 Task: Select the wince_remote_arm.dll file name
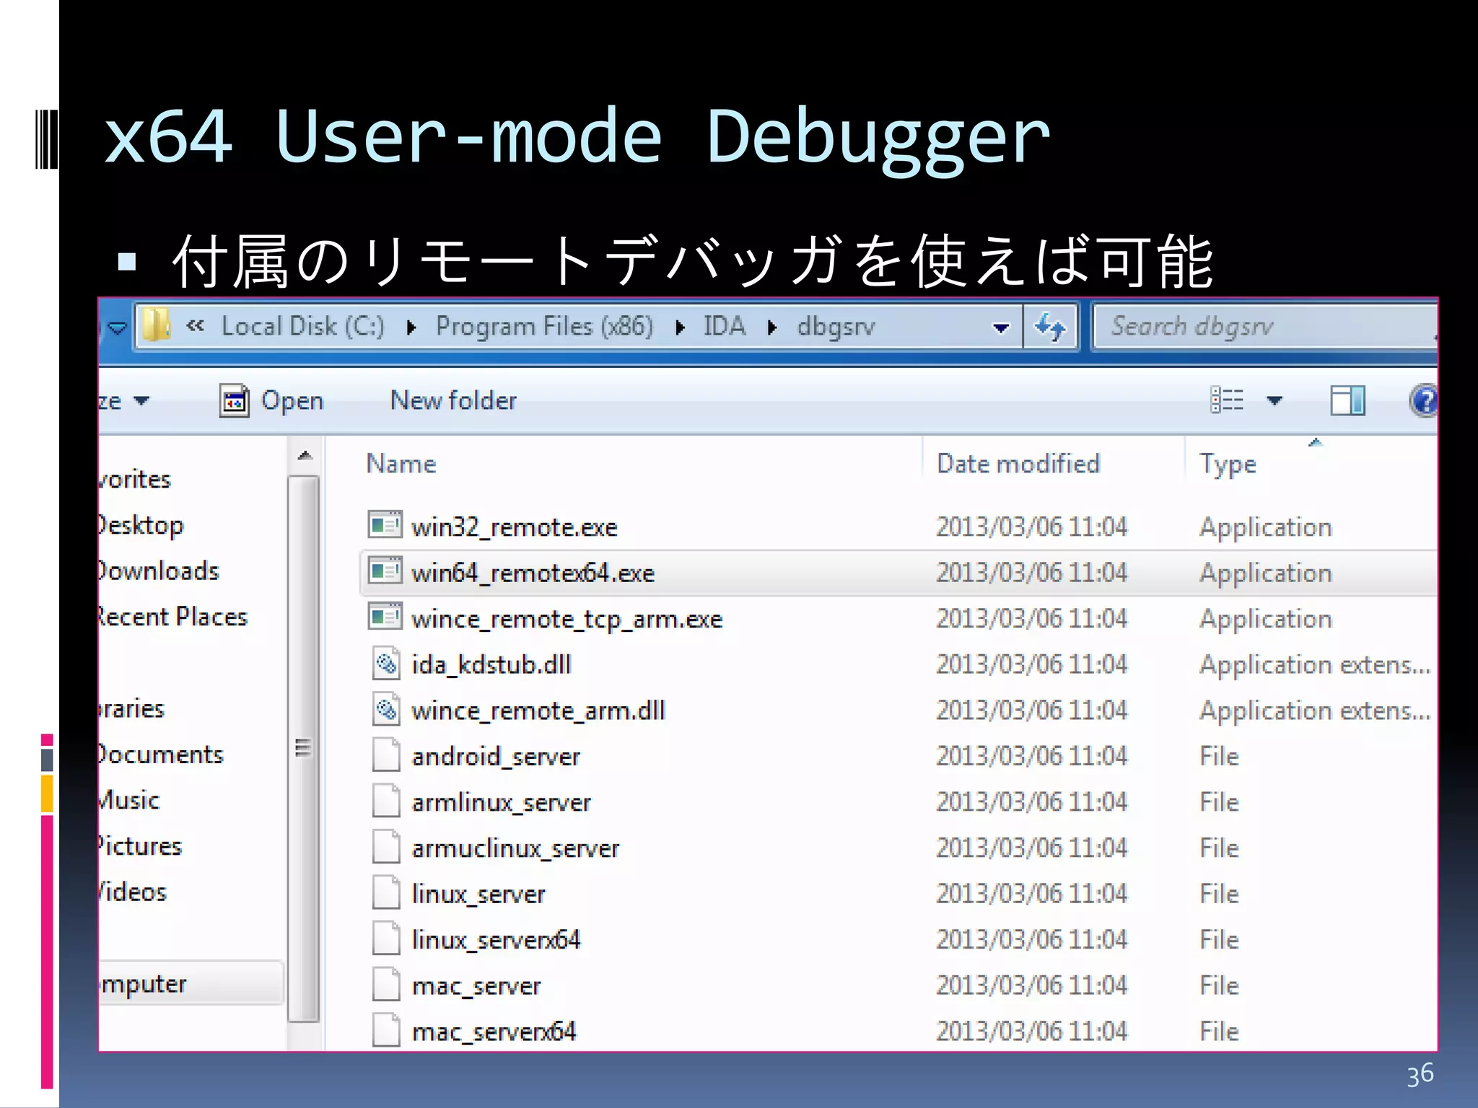click(538, 711)
